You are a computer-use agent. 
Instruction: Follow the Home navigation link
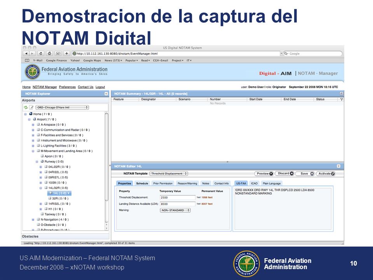[26, 87]
